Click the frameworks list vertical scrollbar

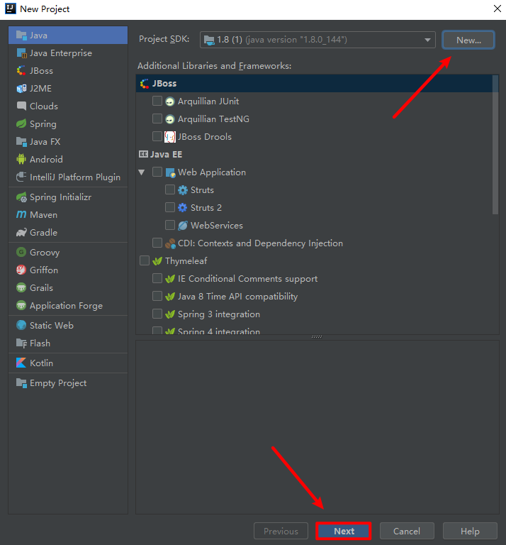tap(495, 145)
